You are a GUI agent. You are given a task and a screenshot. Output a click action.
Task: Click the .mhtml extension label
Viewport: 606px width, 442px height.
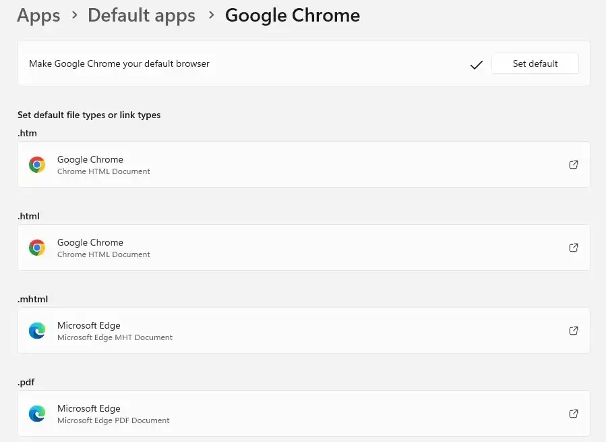pyautogui.click(x=32, y=299)
